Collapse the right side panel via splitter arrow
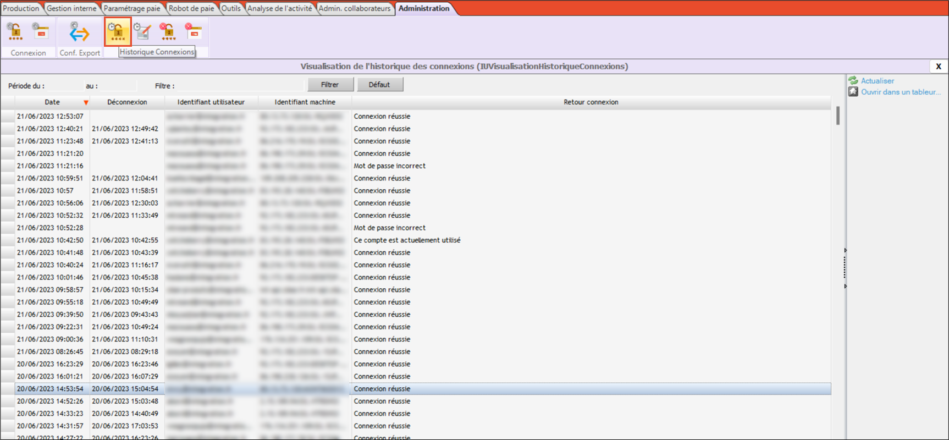This screenshot has height=440, width=949. pos(845,251)
